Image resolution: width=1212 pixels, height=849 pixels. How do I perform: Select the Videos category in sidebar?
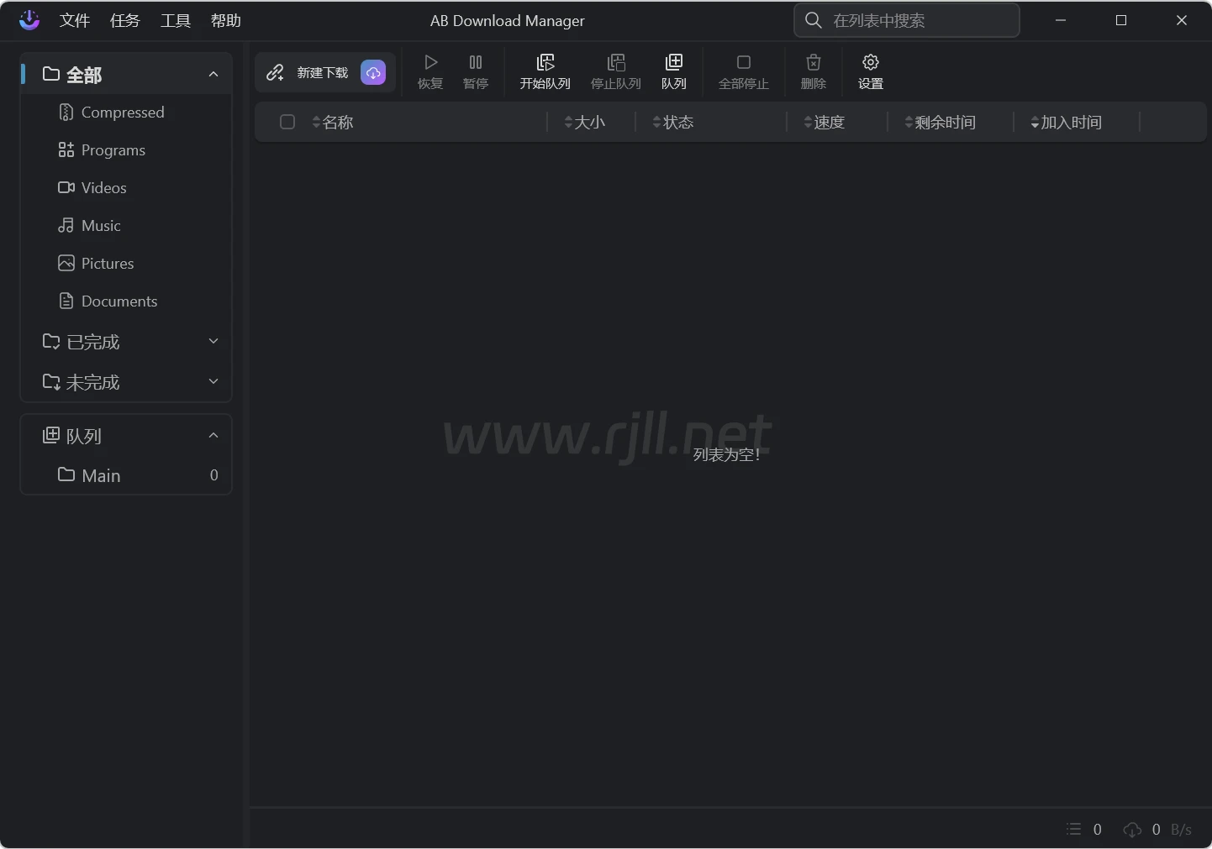(103, 188)
